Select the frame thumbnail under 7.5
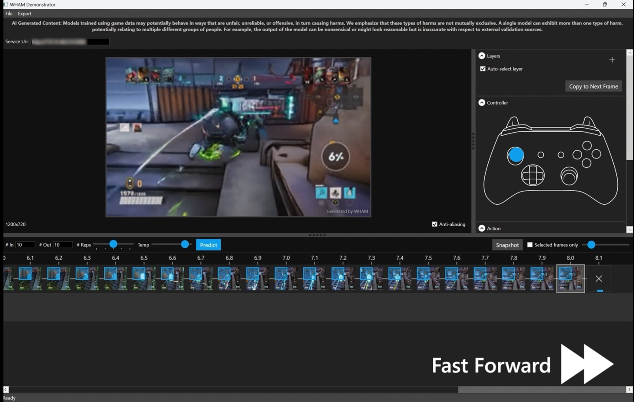Image resolution: width=634 pixels, height=402 pixels. pyautogui.click(x=428, y=278)
